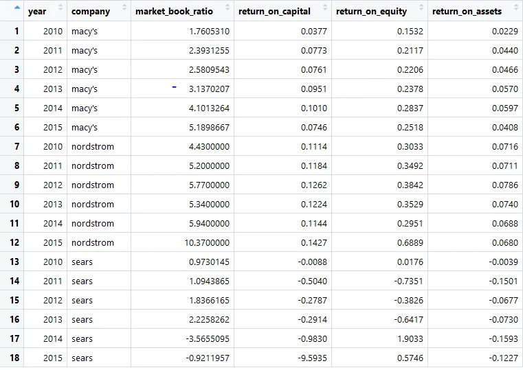Click the return_on_equity value -0.7351
This screenshot has width=523, height=370.
pyautogui.click(x=408, y=281)
